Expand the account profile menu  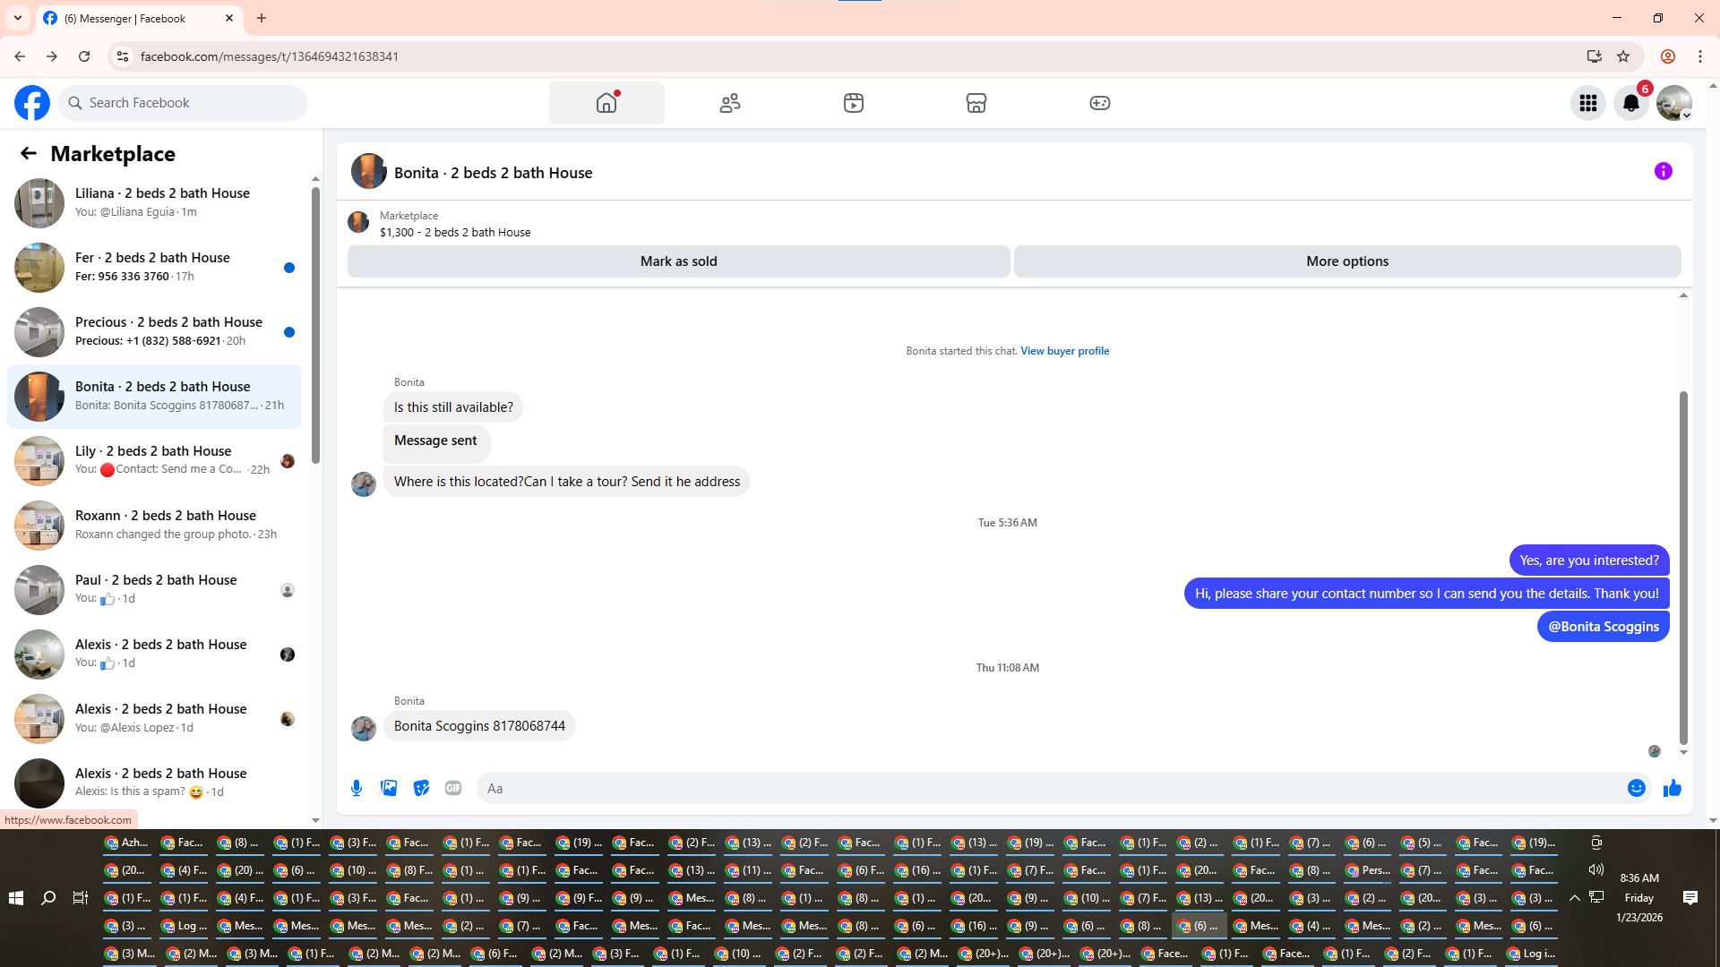tap(1673, 103)
